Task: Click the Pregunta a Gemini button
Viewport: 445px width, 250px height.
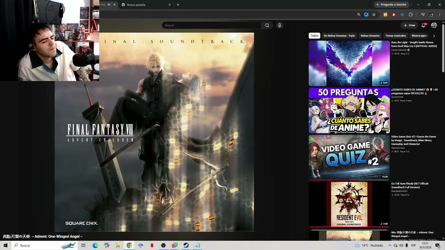Action: pyautogui.click(x=391, y=5)
